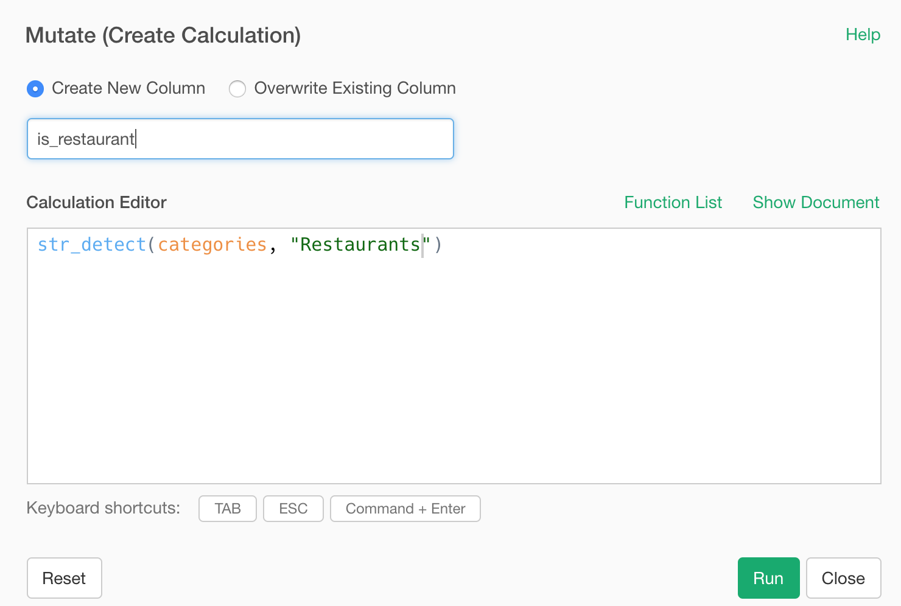Image resolution: width=901 pixels, height=606 pixels.
Task: Open the Function List link
Action: (x=673, y=203)
